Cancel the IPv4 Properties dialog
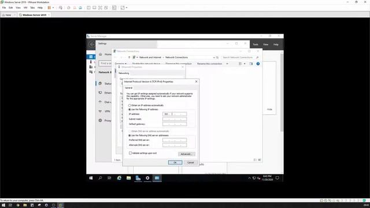This screenshot has height=208, width=370. click(x=190, y=162)
